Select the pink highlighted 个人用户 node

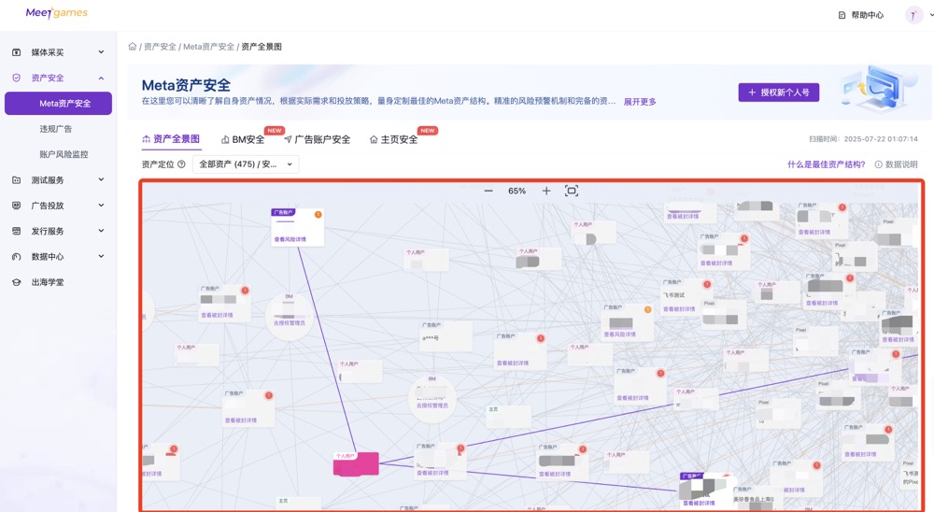coord(356,463)
